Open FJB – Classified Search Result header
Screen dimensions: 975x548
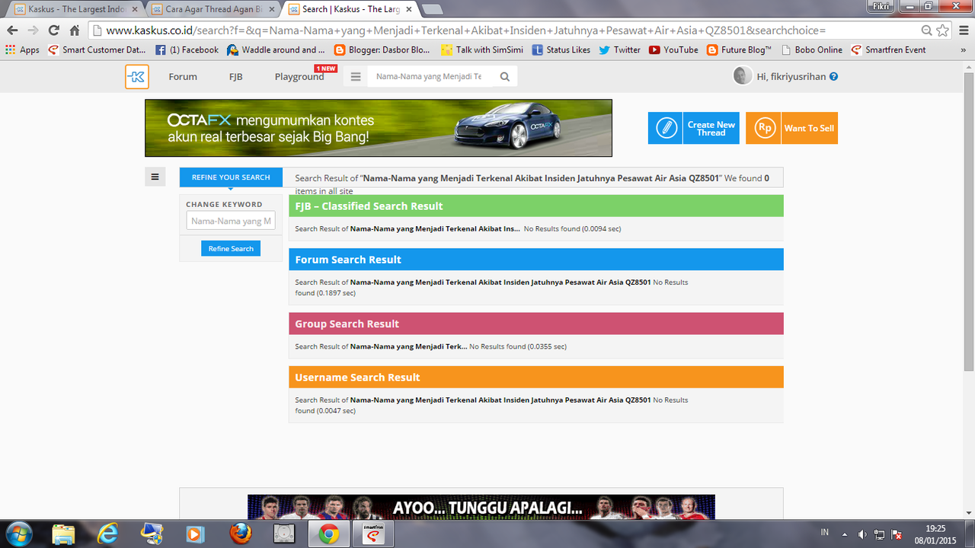[x=535, y=206]
